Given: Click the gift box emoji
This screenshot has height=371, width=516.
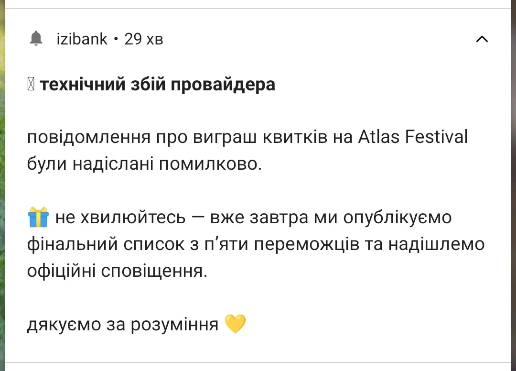Looking at the screenshot, I should click(x=39, y=217).
